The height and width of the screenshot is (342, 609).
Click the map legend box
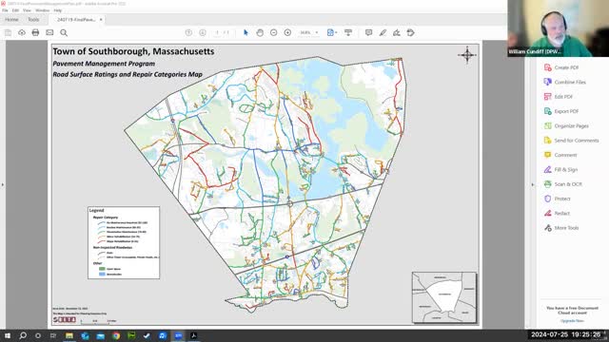(x=124, y=243)
